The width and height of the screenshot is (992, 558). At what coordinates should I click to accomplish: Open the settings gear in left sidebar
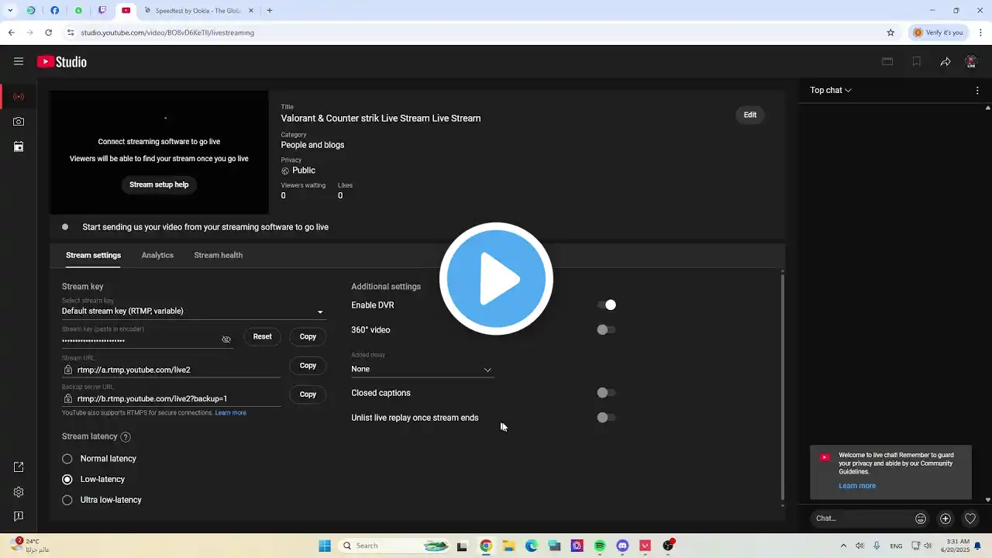[19, 492]
